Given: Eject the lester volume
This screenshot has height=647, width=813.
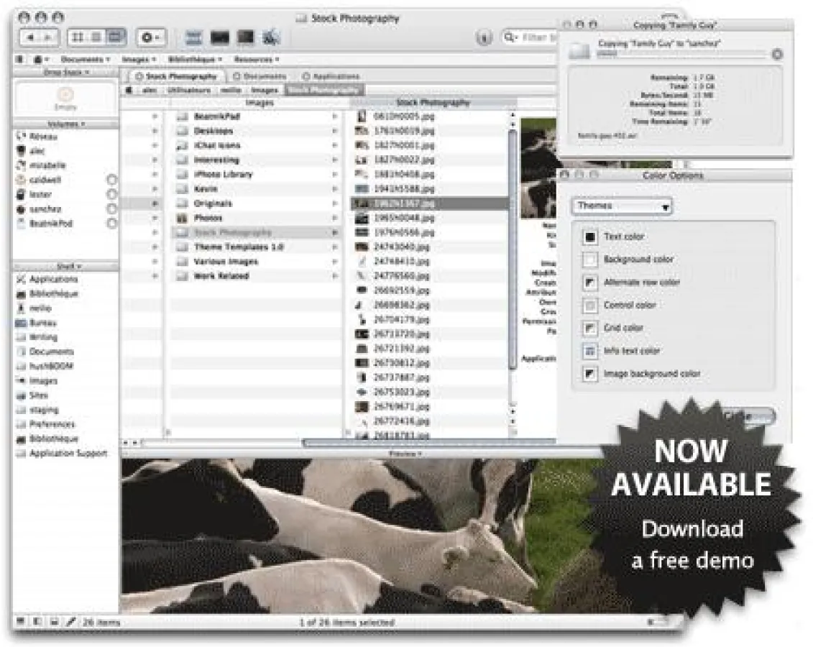Looking at the screenshot, I should pos(111,194).
